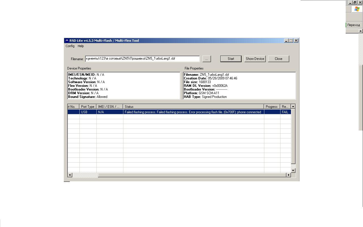Click the Platform GSM SCM-A11 line
The image size is (363, 227).
tap(201, 93)
